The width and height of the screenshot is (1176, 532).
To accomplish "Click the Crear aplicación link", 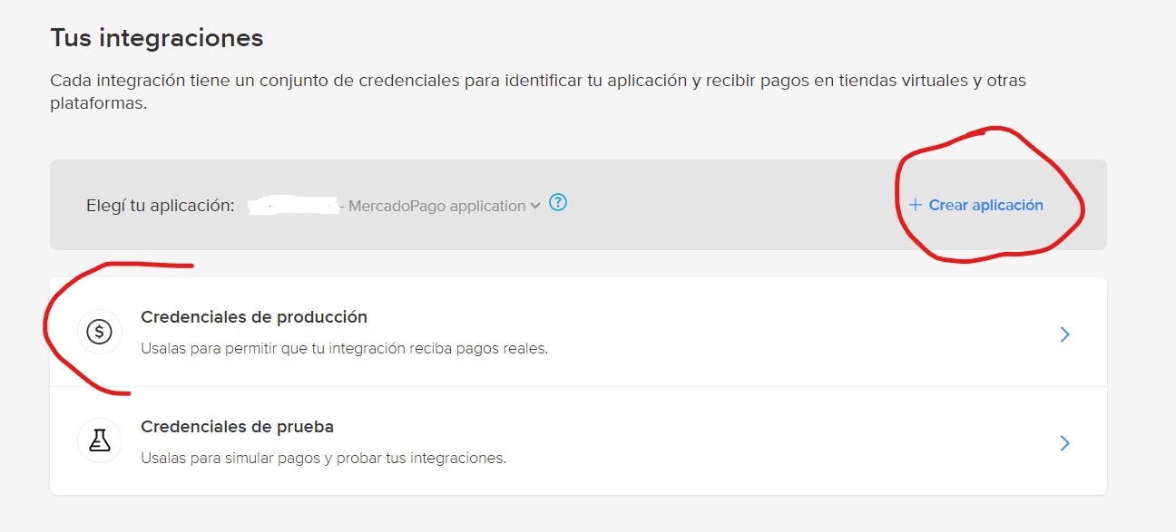I will pos(985,206).
